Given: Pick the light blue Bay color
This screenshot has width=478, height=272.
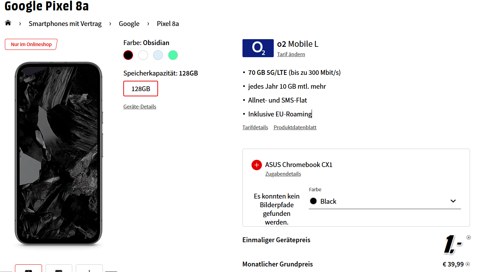Looking at the screenshot, I should (x=158, y=55).
